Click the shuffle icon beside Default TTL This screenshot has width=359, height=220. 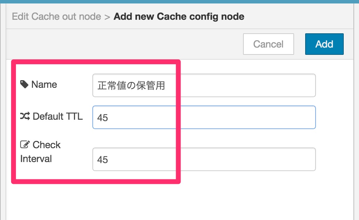25,116
